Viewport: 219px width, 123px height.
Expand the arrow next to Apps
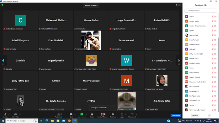tap(125, 114)
